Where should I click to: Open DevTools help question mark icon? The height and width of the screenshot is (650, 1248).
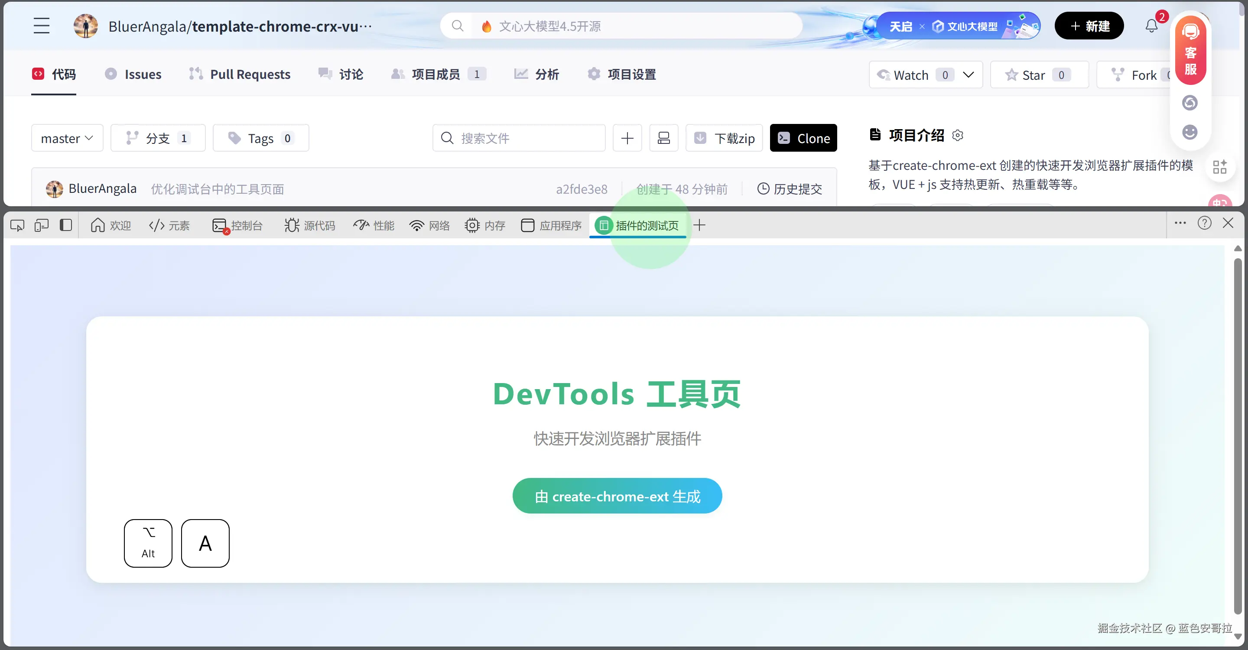tap(1204, 223)
